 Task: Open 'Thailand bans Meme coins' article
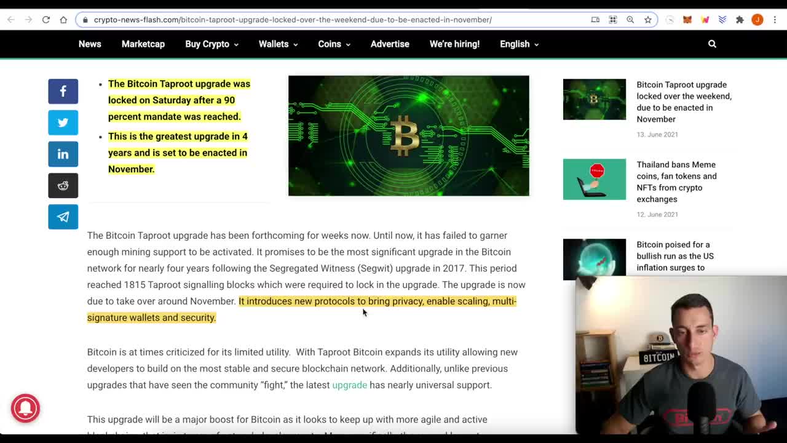[x=676, y=182]
